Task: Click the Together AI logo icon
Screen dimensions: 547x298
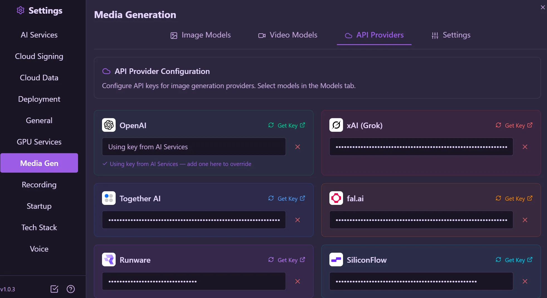Action: [109, 198]
